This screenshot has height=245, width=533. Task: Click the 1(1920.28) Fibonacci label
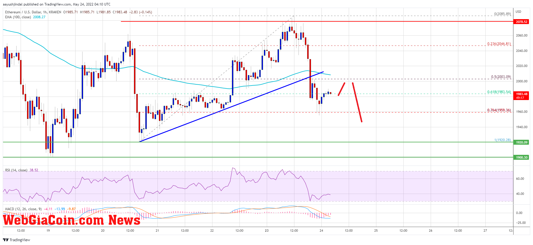coord(502,140)
